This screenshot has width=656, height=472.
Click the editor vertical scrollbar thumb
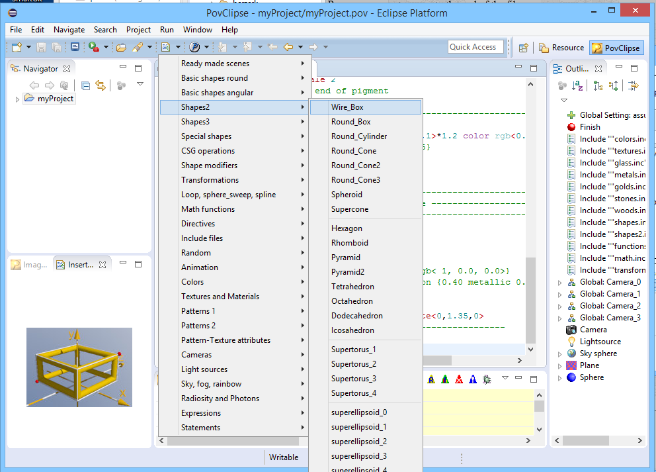[530, 301]
